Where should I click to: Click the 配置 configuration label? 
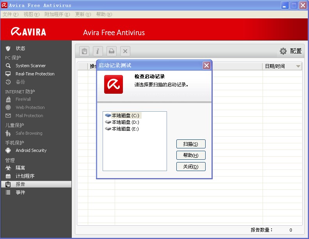click(x=296, y=51)
